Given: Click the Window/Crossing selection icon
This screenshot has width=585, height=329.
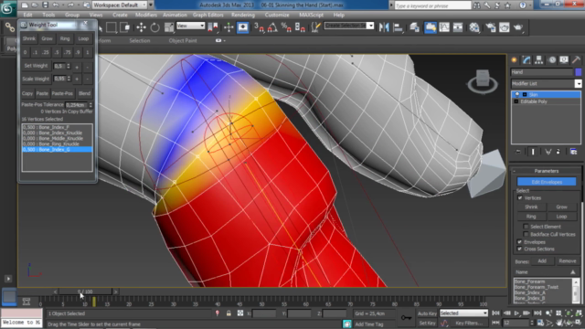Looking at the screenshot, I should click(x=125, y=27).
